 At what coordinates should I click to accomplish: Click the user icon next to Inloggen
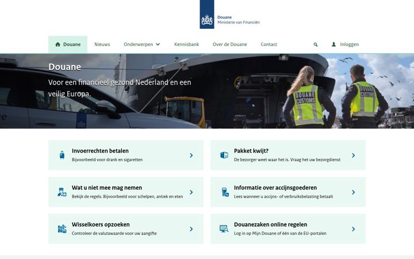(x=333, y=44)
